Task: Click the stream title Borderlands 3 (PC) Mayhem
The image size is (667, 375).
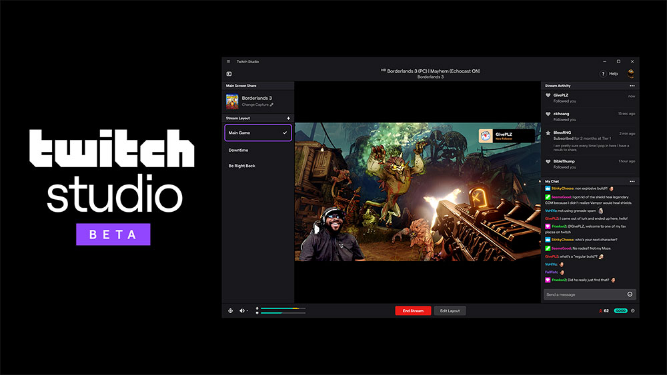Action: tap(430, 71)
